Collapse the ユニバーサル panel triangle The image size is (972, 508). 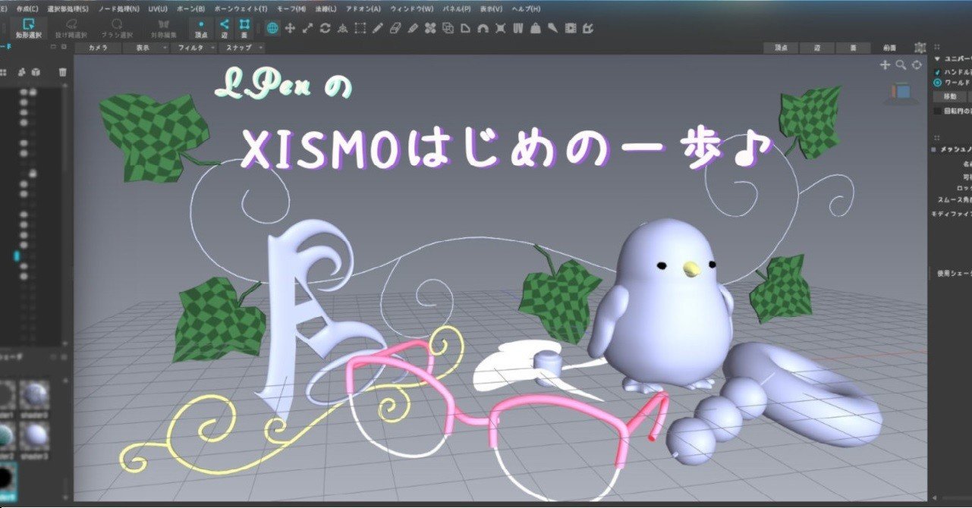[938, 58]
